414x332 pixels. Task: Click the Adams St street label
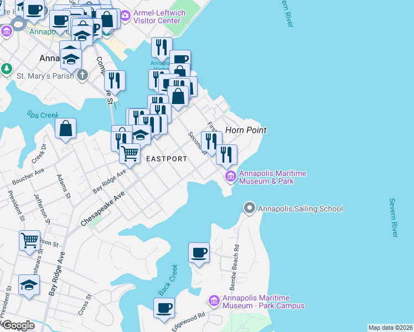(x=64, y=186)
